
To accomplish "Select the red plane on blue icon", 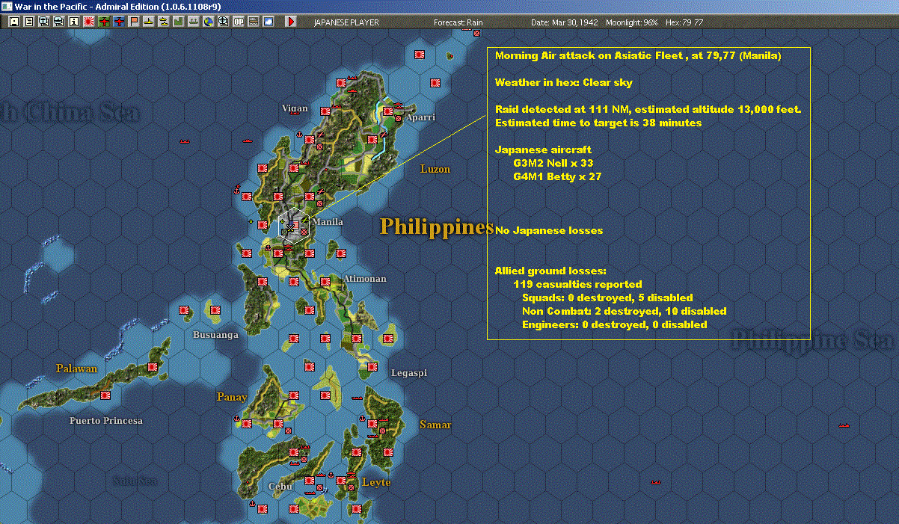I will [x=119, y=22].
